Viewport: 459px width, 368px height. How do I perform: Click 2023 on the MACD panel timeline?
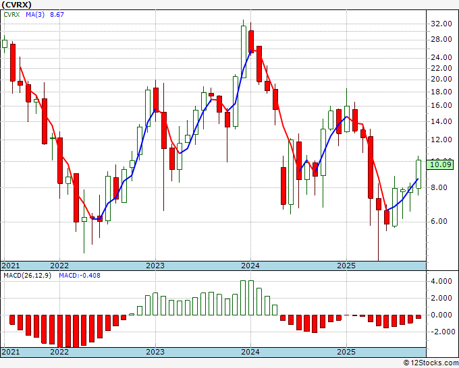(155, 352)
